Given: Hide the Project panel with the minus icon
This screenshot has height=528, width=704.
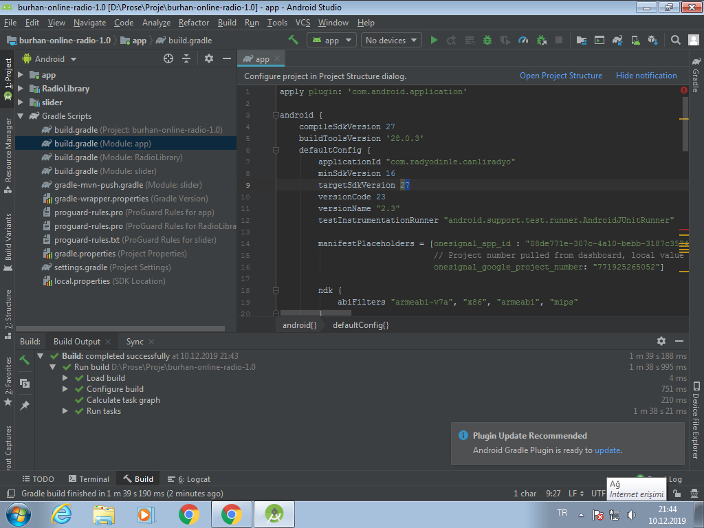Looking at the screenshot, I should 227,58.
